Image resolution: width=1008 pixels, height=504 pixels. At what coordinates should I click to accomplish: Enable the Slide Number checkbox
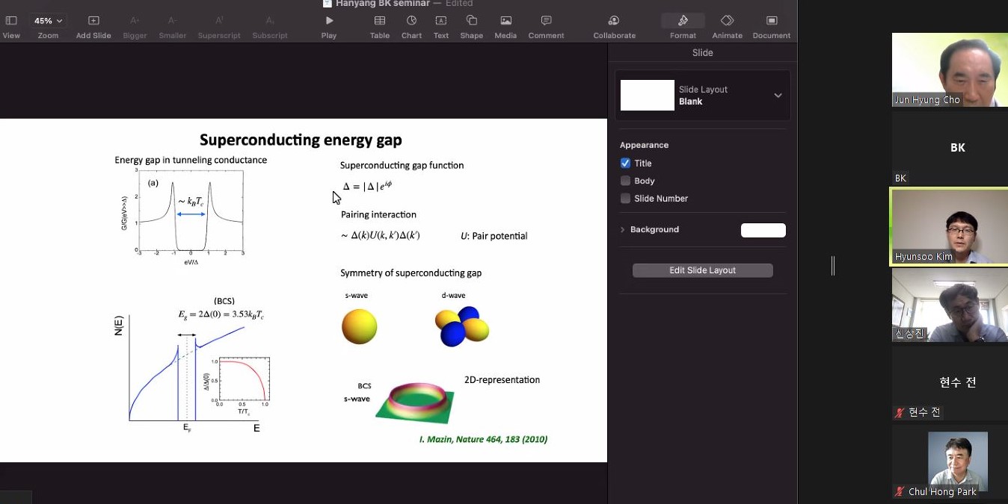point(626,199)
